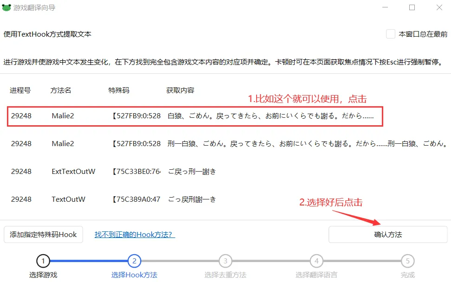The image size is (451, 282).
Task: Enable 本窗口总在最前 checkbox
Action: pos(391,34)
